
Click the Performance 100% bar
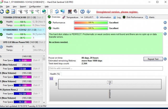tap(91, 23)
